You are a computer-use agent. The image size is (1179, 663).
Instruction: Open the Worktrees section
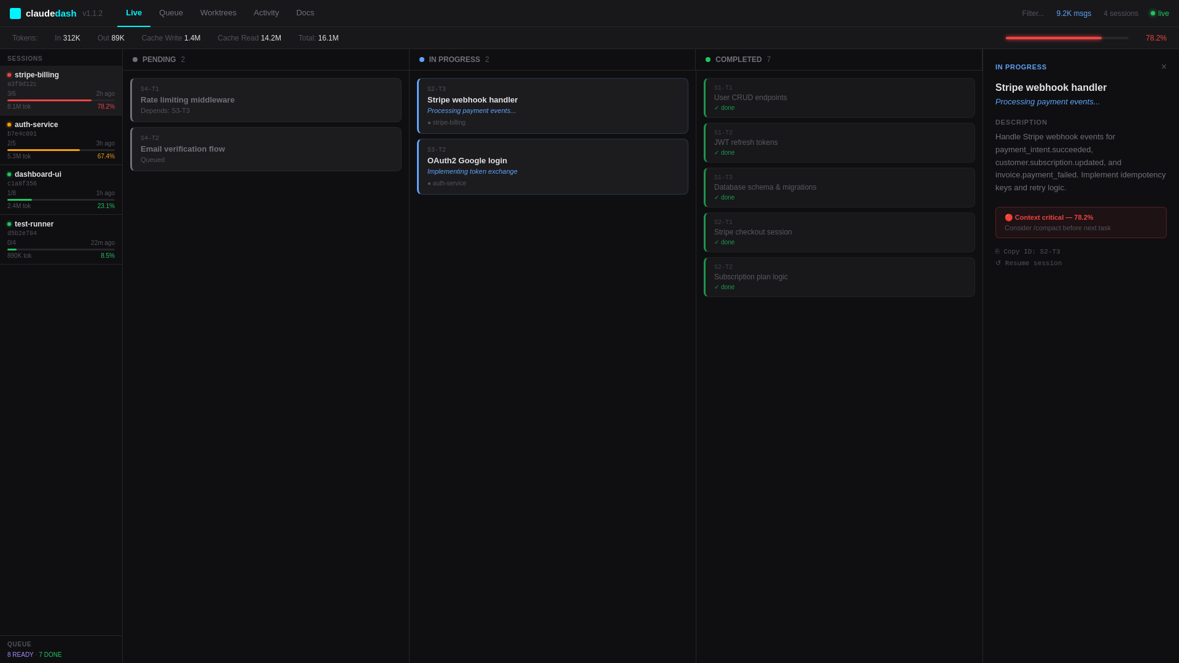click(218, 12)
